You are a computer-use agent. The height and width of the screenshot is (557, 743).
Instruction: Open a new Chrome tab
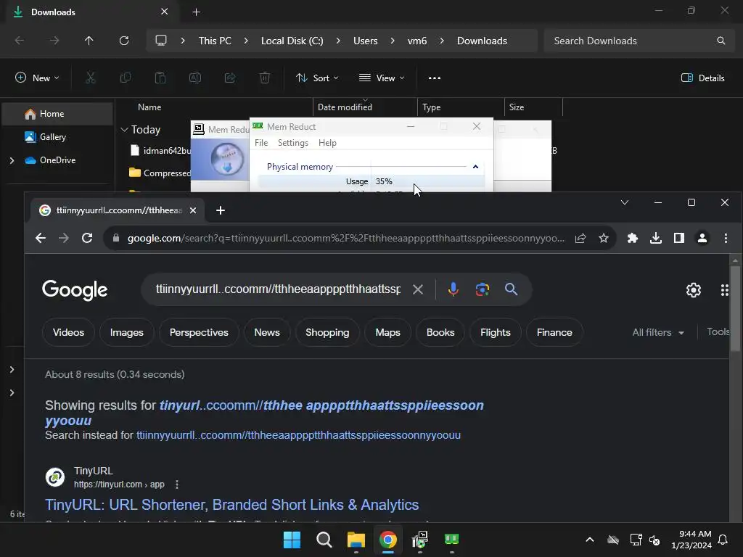tap(221, 210)
